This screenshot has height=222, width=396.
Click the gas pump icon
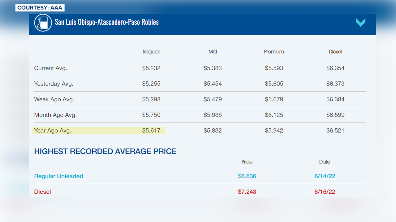click(43, 23)
